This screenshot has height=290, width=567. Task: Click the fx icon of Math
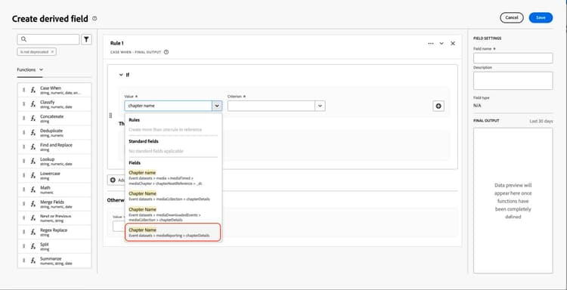pyautogui.click(x=33, y=190)
